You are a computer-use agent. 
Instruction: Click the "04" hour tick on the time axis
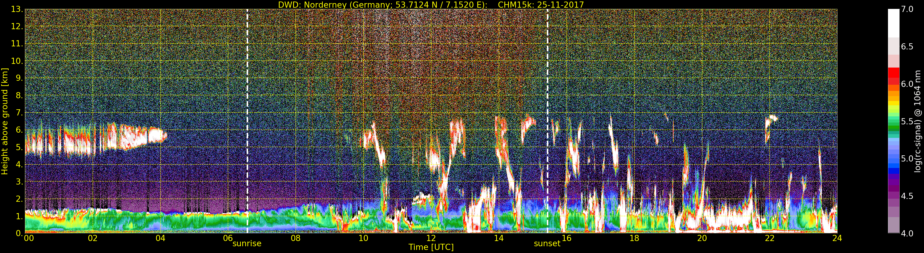click(x=160, y=238)
